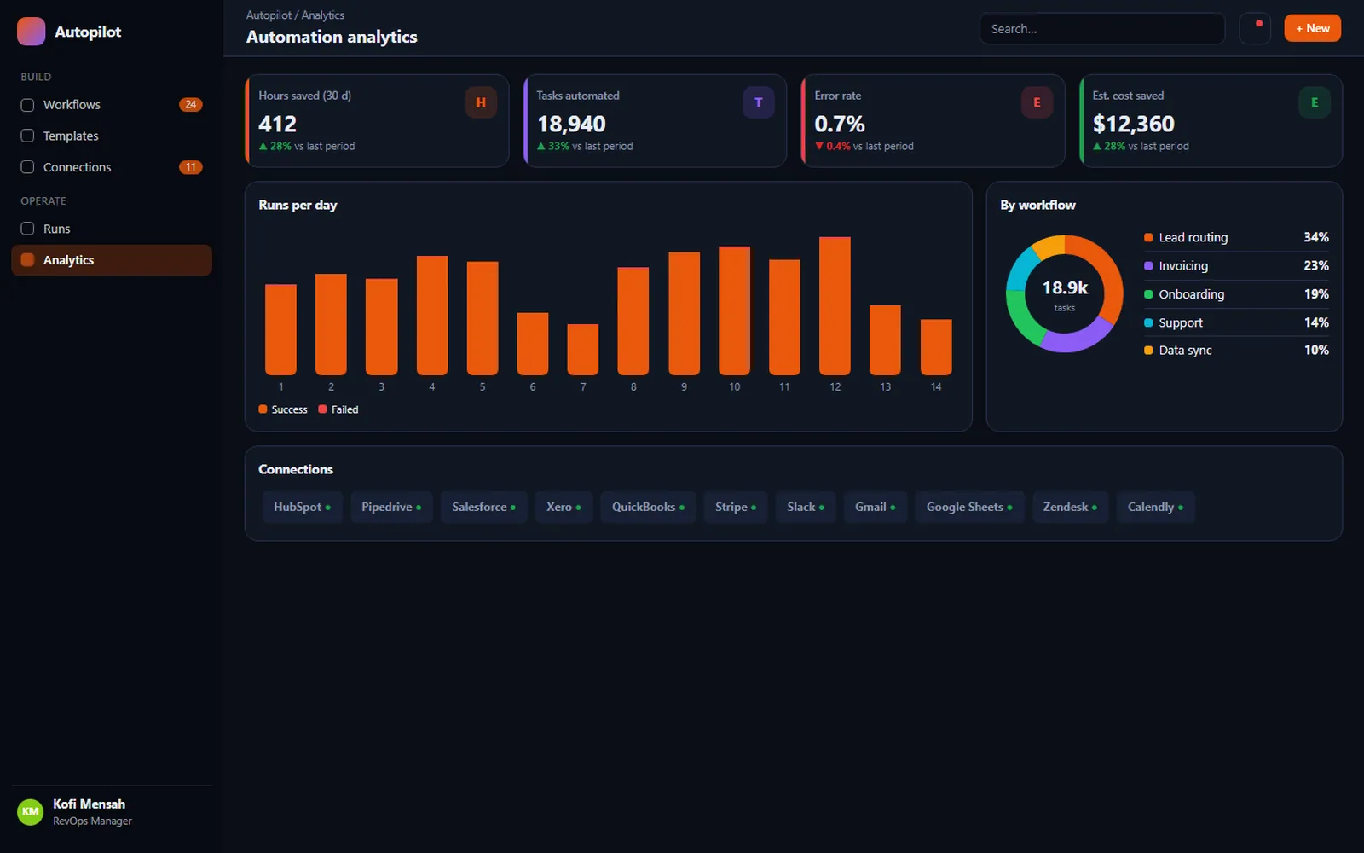
Task: Open the Salesforce connection chip
Action: click(483, 507)
